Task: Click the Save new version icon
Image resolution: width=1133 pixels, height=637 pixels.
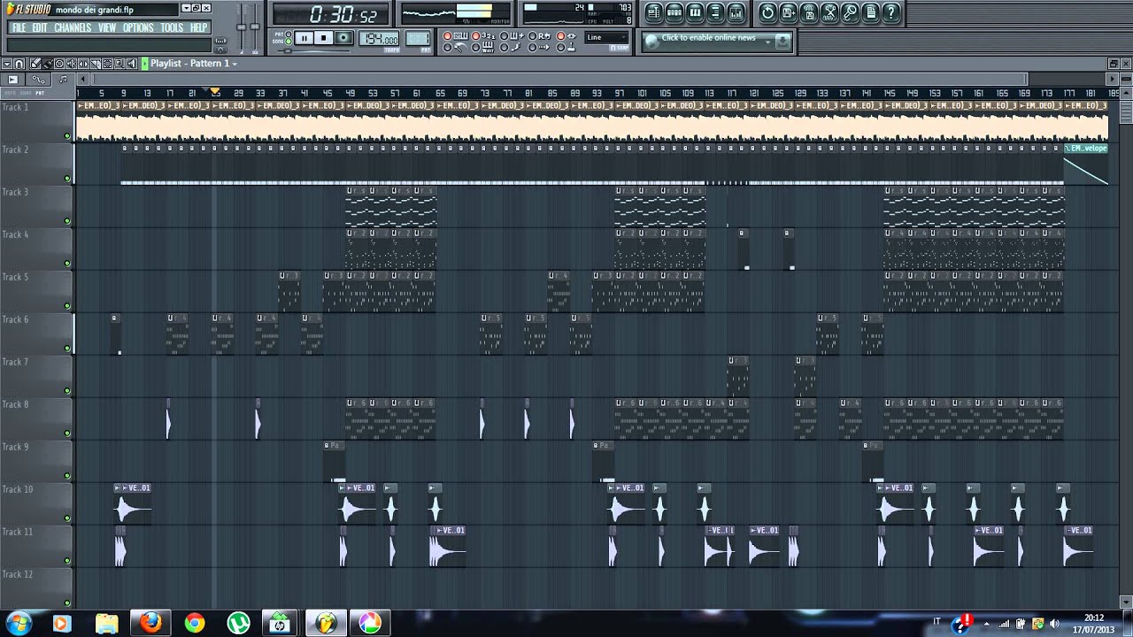Action: click(809, 12)
